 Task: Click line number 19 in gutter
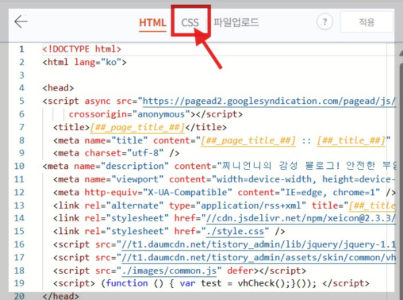[x=19, y=284]
